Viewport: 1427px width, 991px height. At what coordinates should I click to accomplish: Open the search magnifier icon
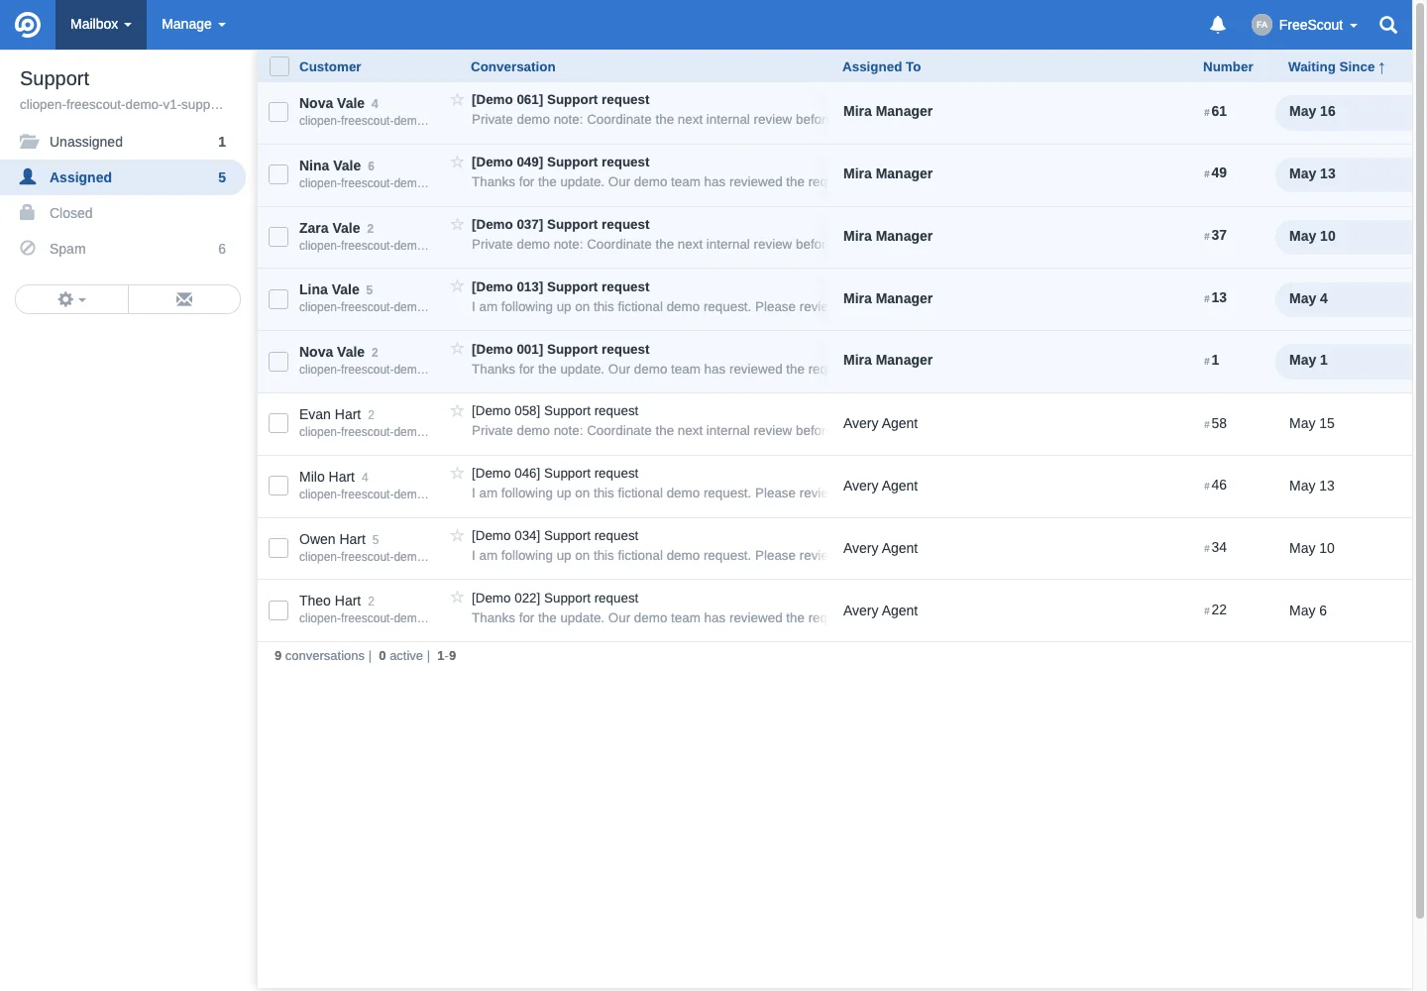click(1388, 25)
